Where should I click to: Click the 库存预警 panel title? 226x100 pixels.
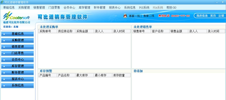click(x=46, y=71)
